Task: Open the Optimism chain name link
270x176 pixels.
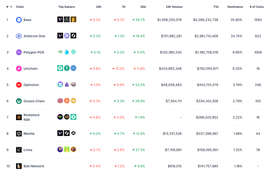Action: 31,85
